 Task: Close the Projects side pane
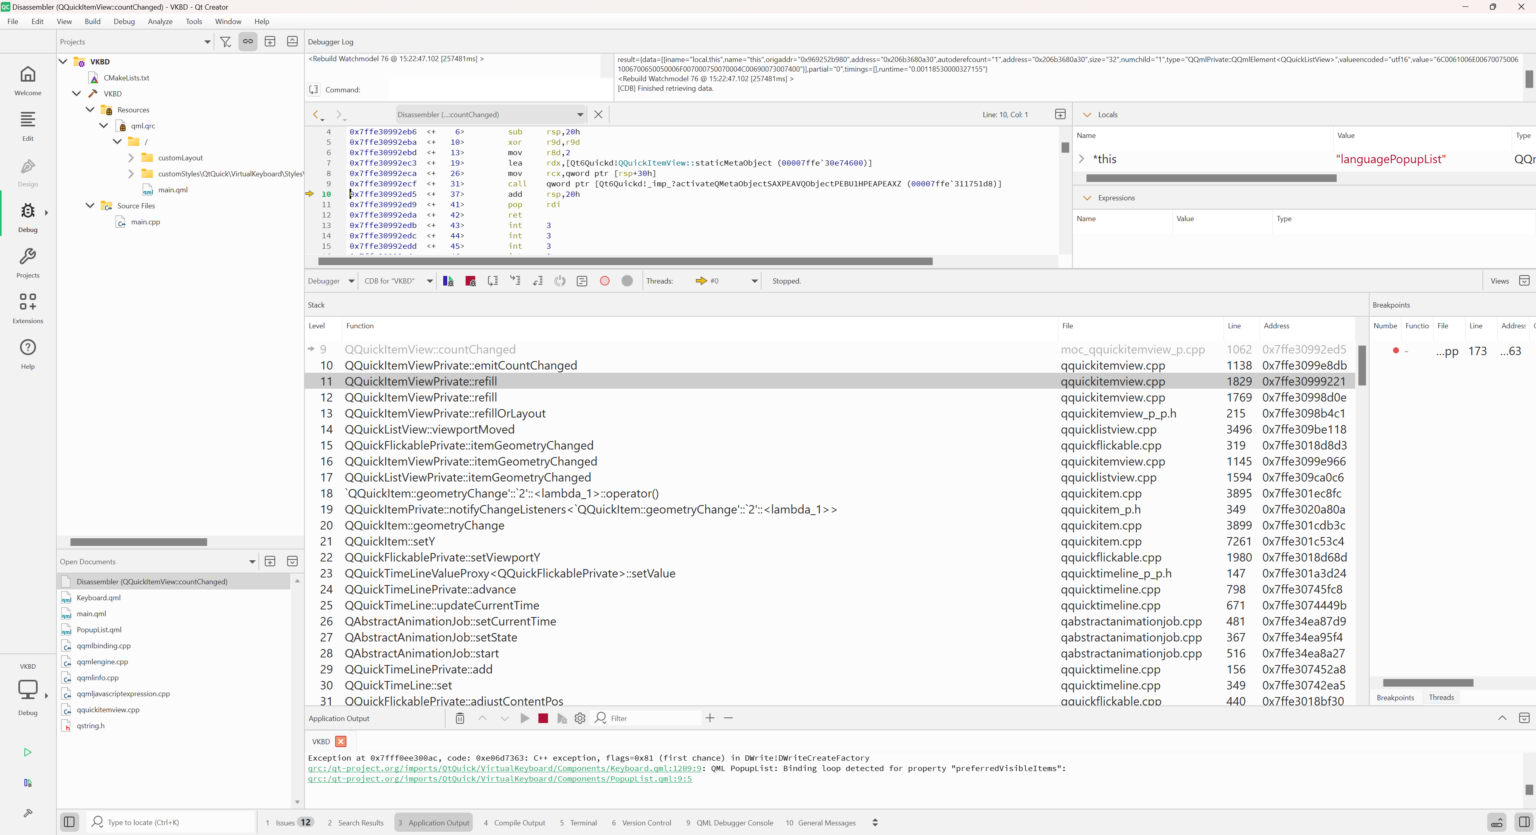click(292, 42)
